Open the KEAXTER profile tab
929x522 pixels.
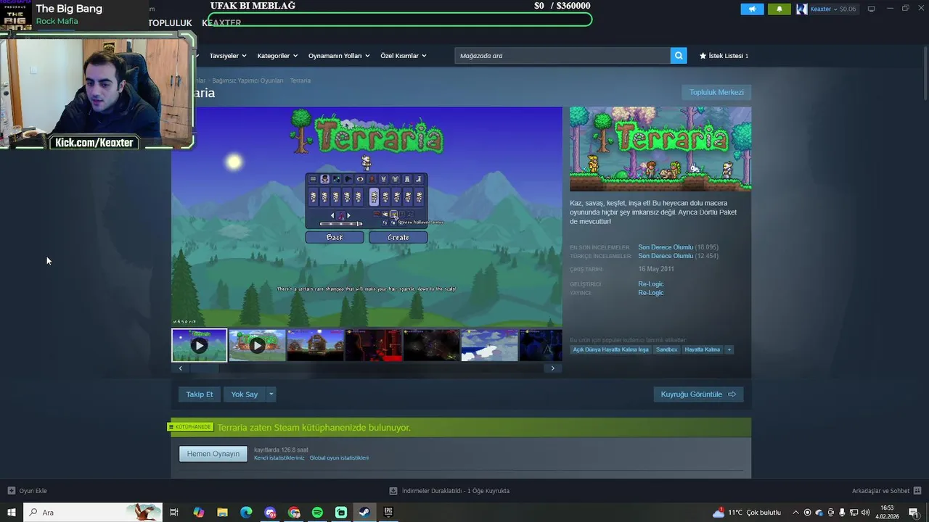[221, 23]
